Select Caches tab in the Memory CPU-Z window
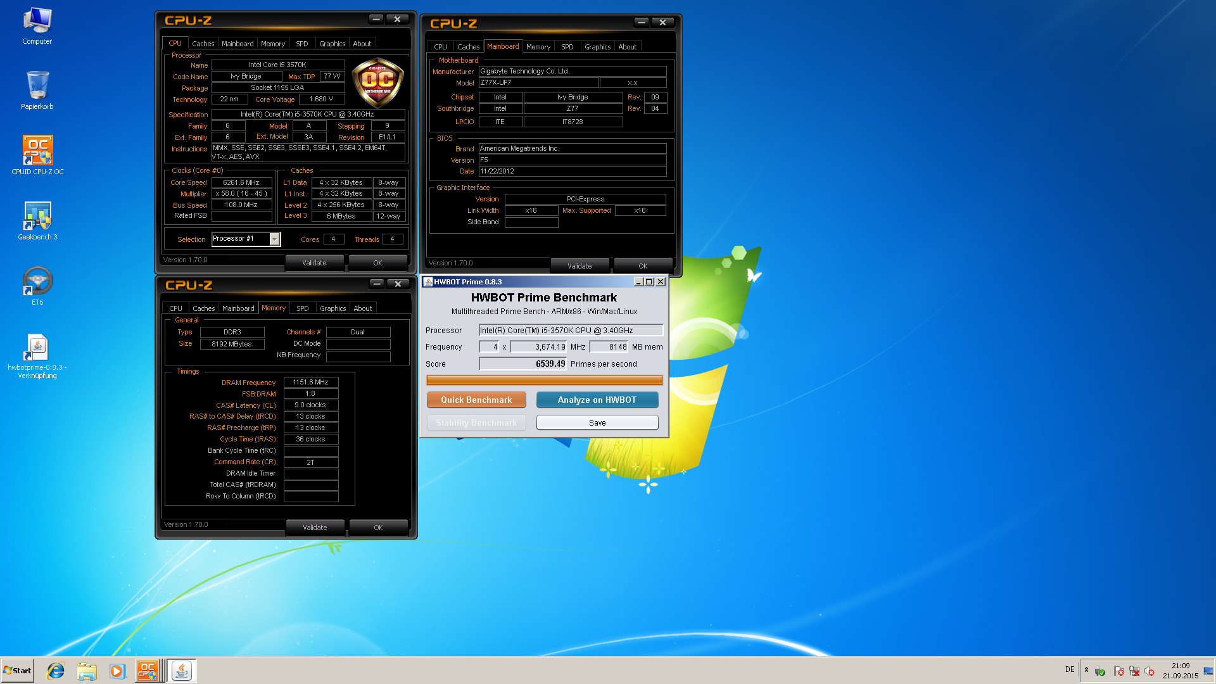Image resolution: width=1216 pixels, height=684 pixels. coord(204,308)
